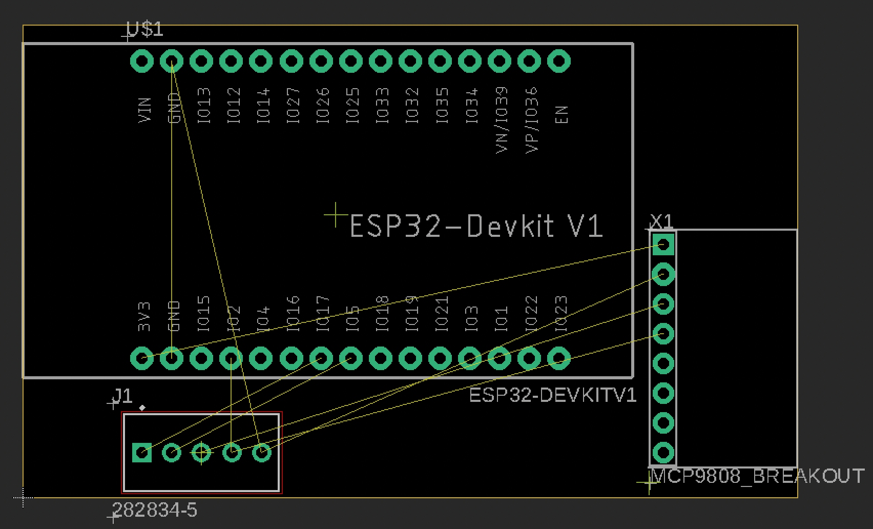The width and height of the screenshot is (873, 529).
Task: Select the sixth pad of header X1
Action: (663, 393)
